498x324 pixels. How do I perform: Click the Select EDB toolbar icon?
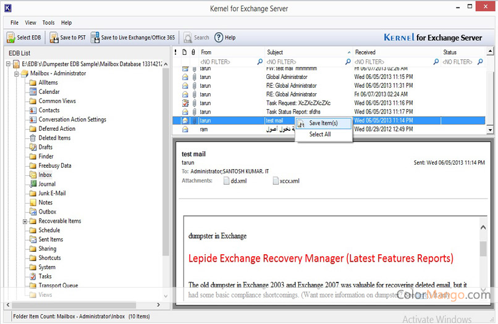pyautogui.click(x=12, y=38)
